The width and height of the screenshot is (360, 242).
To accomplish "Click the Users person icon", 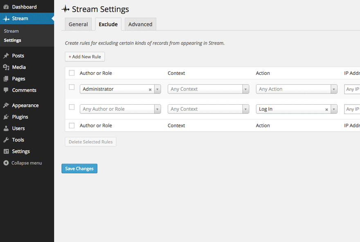I will [x=6, y=128].
